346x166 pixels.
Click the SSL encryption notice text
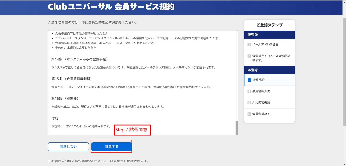(98, 161)
